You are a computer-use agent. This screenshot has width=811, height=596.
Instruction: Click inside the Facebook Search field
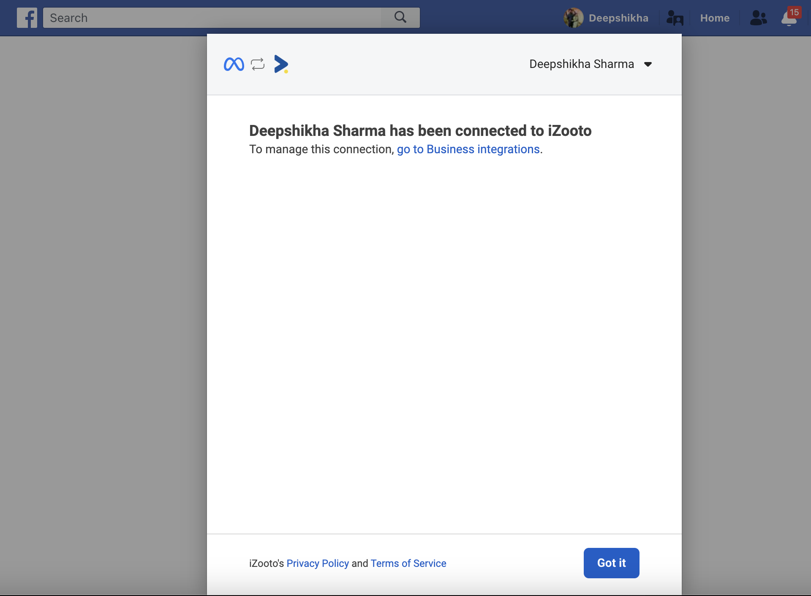pos(211,18)
